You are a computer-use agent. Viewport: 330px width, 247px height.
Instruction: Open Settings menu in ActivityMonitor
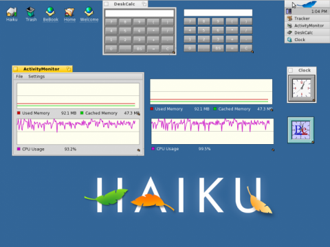pos(36,76)
